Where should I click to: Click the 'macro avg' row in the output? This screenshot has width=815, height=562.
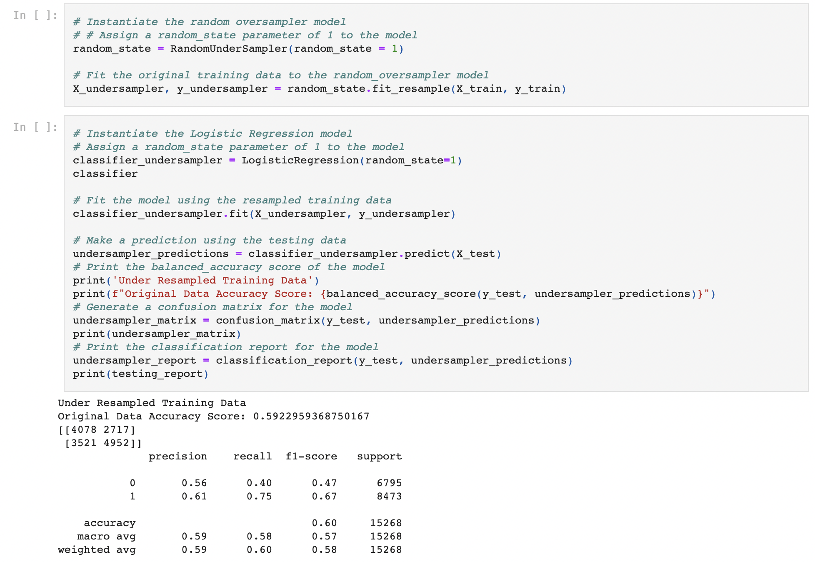106,536
